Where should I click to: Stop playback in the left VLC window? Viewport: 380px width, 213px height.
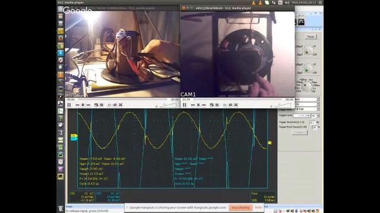tap(83, 105)
